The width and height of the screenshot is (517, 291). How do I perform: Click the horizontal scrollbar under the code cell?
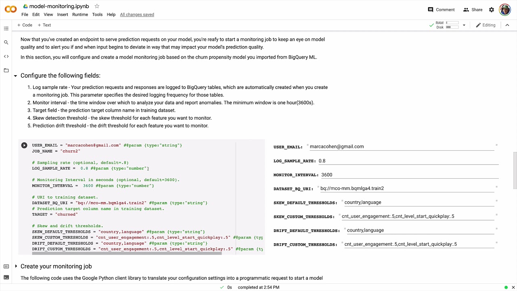(126, 253)
